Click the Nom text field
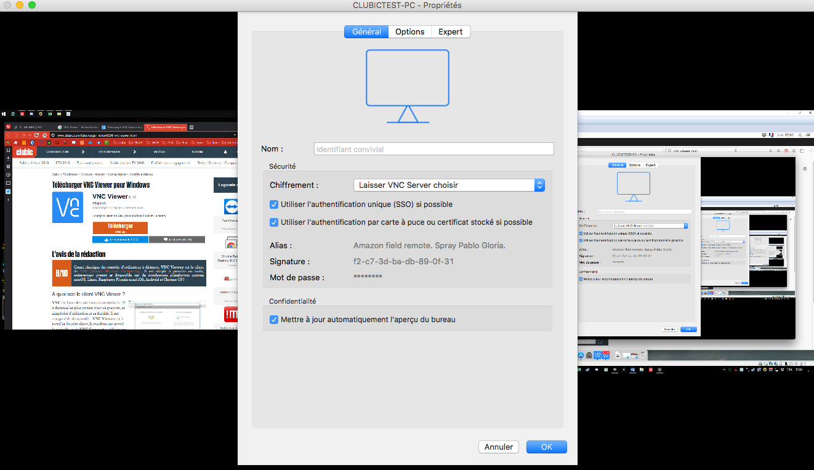This screenshot has width=814, height=470. [433, 149]
